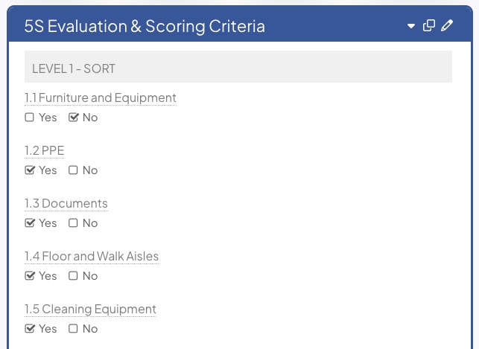Uncheck No for 1.1 Furniture and Equipment
The image size is (479, 349).
pos(74,118)
